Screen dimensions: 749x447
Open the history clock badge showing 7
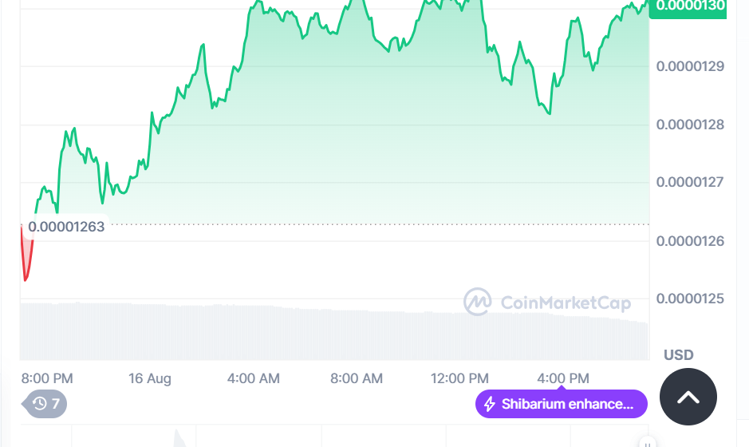[x=46, y=404]
